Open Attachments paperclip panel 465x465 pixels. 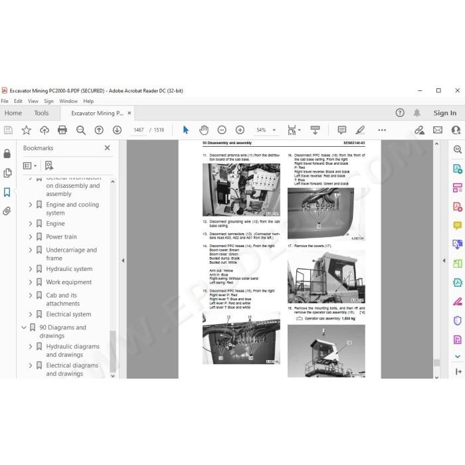pyautogui.click(x=7, y=211)
